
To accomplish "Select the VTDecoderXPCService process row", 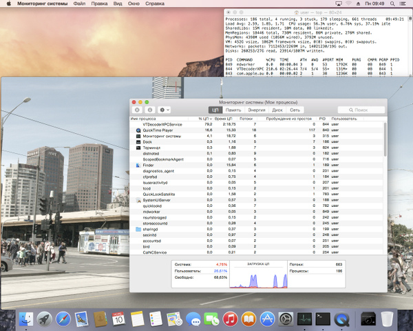I will pyautogui.click(x=162, y=124).
